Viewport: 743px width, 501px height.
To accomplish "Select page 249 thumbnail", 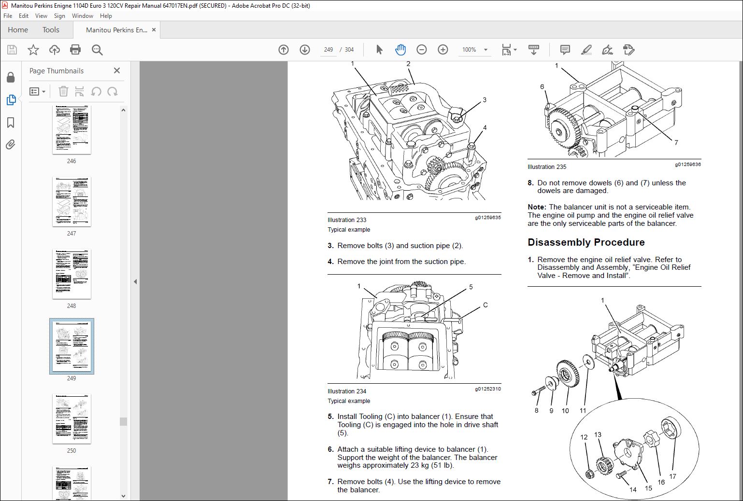I will point(71,347).
